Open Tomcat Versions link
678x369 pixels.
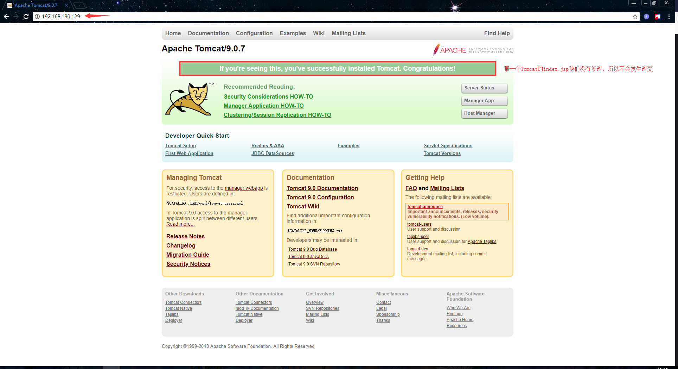pos(442,153)
